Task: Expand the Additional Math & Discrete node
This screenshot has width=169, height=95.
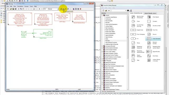Action: (104, 44)
